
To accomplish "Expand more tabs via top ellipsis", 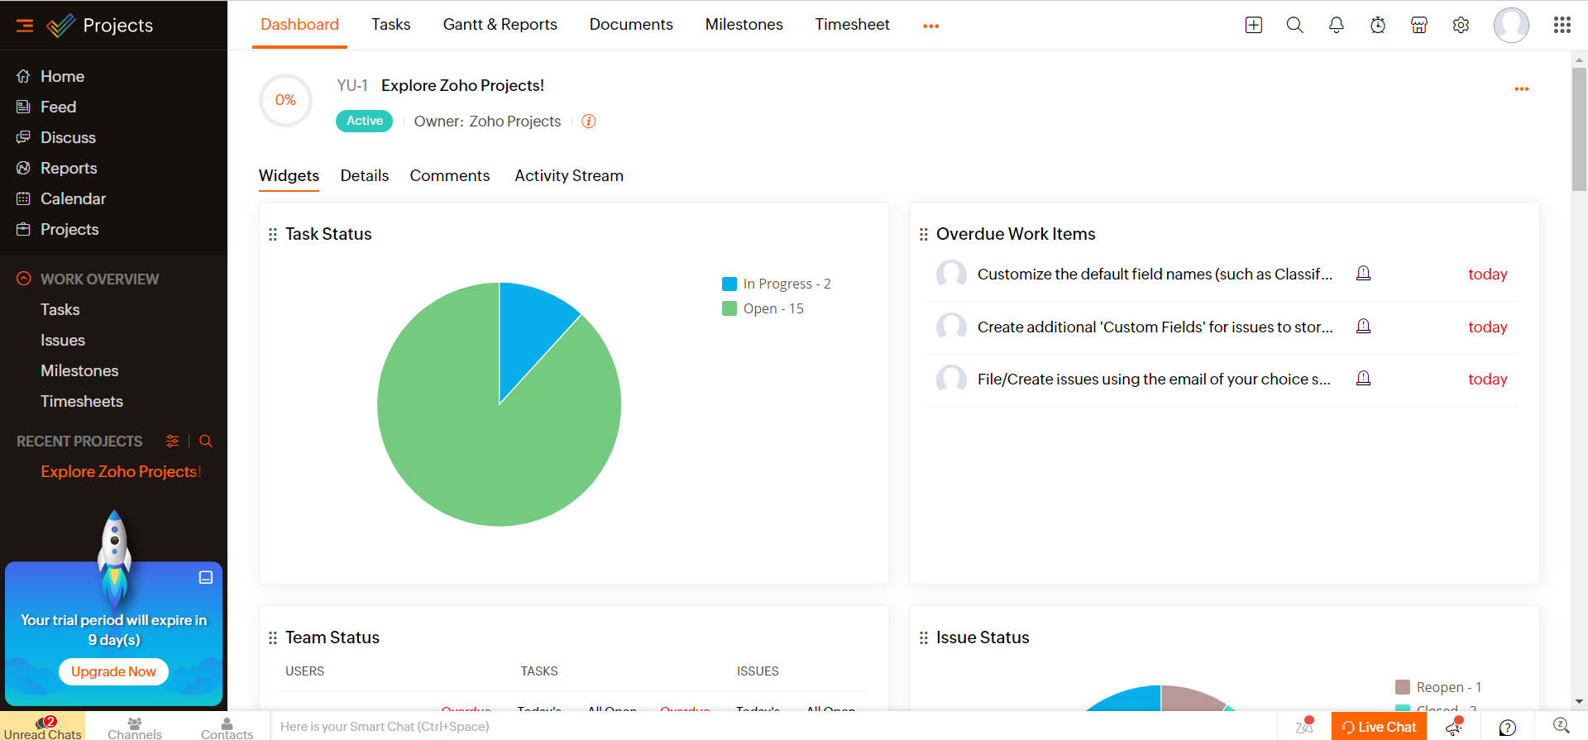I will pos(930,26).
